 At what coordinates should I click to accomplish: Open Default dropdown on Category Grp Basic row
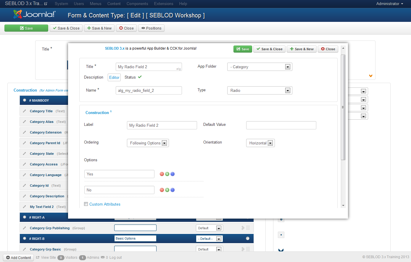pyautogui.click(x=209, y=249)
